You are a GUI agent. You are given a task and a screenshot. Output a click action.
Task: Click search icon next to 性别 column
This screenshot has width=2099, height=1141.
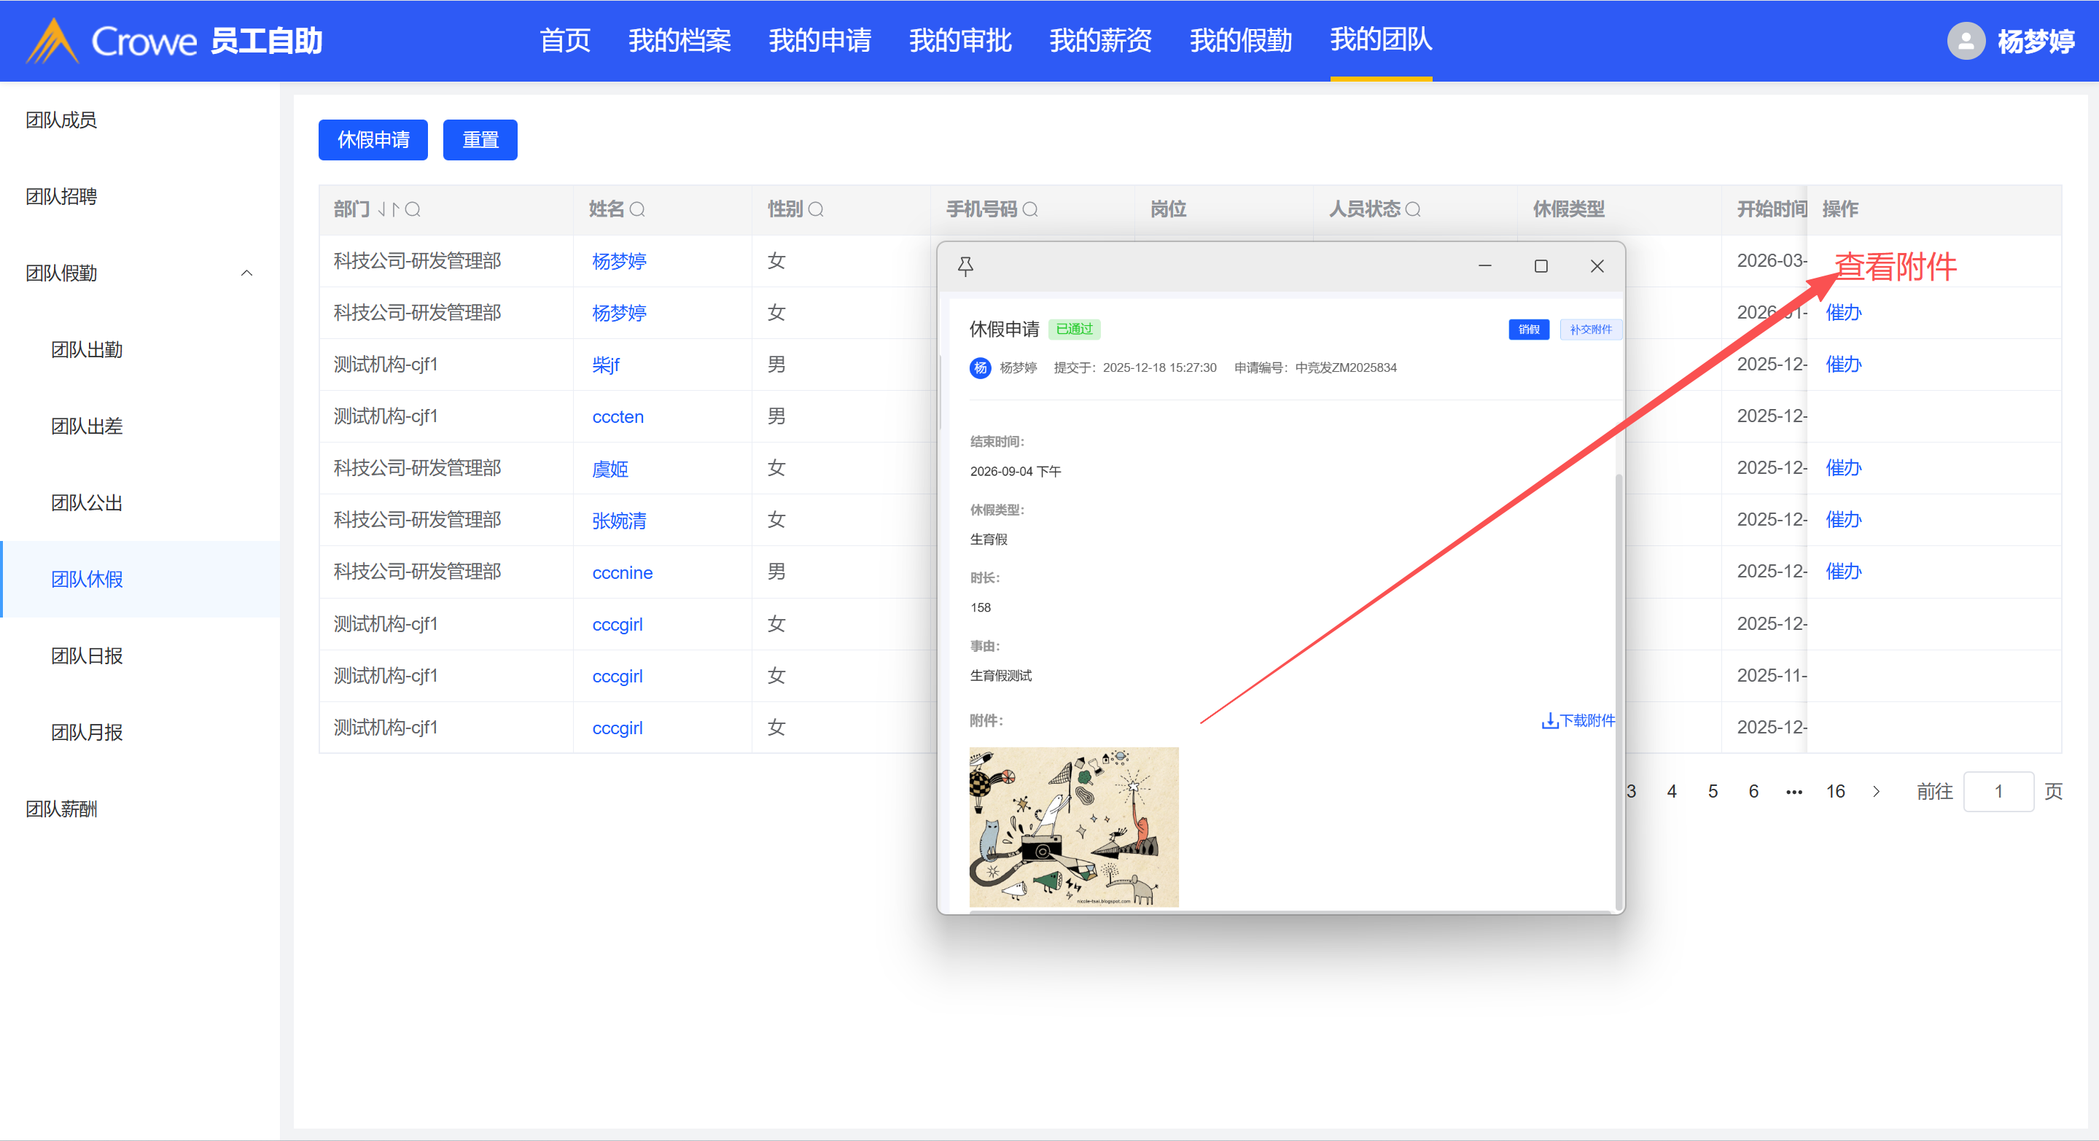(816, 209)
